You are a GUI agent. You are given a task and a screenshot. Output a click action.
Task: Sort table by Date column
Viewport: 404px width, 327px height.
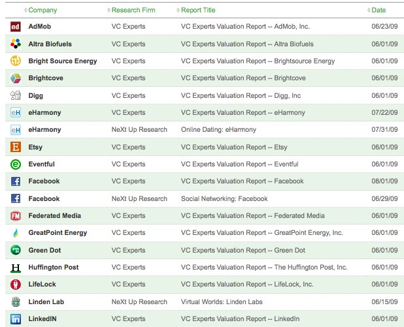(377, 10)
